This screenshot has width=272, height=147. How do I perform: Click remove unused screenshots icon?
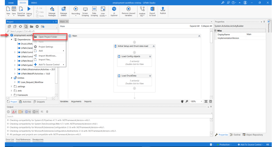pos(43,26)
